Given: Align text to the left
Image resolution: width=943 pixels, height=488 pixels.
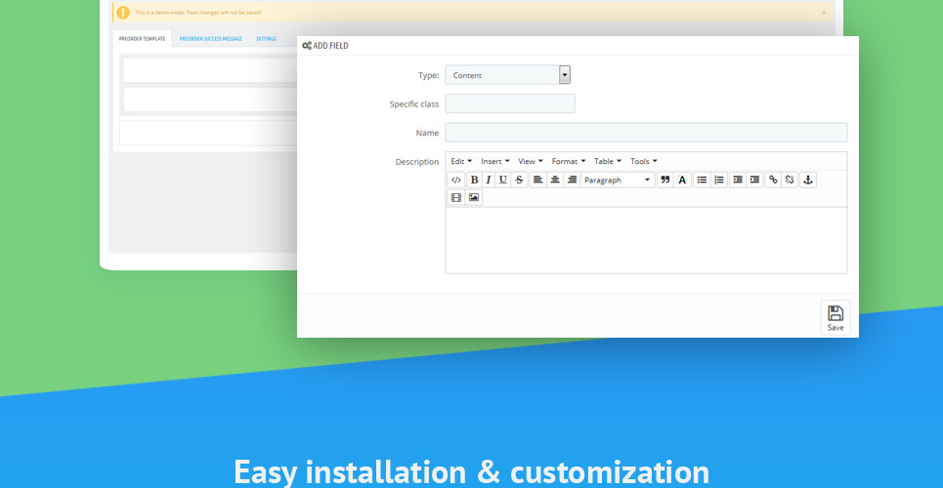Looking at the screenshot, I should coord(538,180).
